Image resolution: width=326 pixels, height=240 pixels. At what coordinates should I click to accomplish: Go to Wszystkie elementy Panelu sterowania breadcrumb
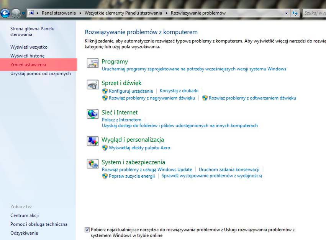[123, 13]
